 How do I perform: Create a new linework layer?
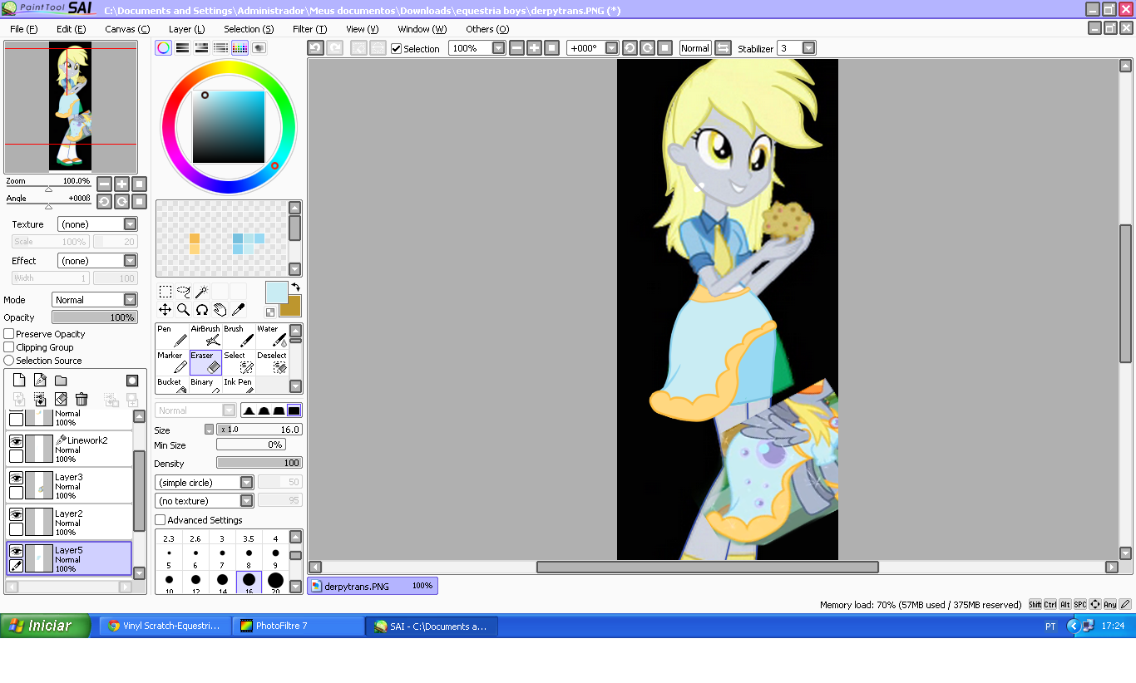tap(40, 381)
